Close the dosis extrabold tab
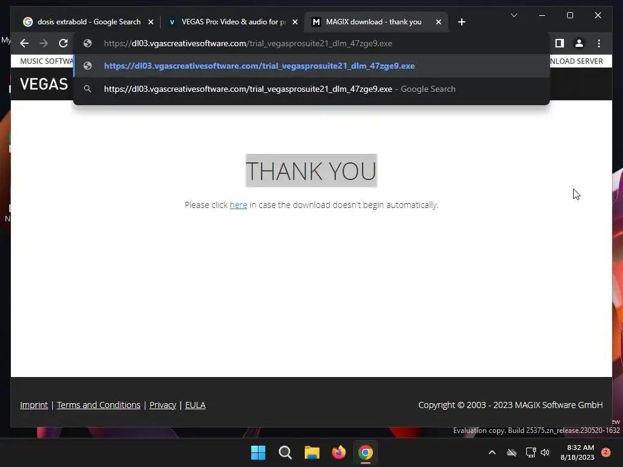 point(151,22)
